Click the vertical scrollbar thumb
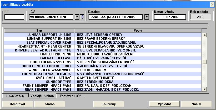 pyautogui.click(x=204, y=62)
